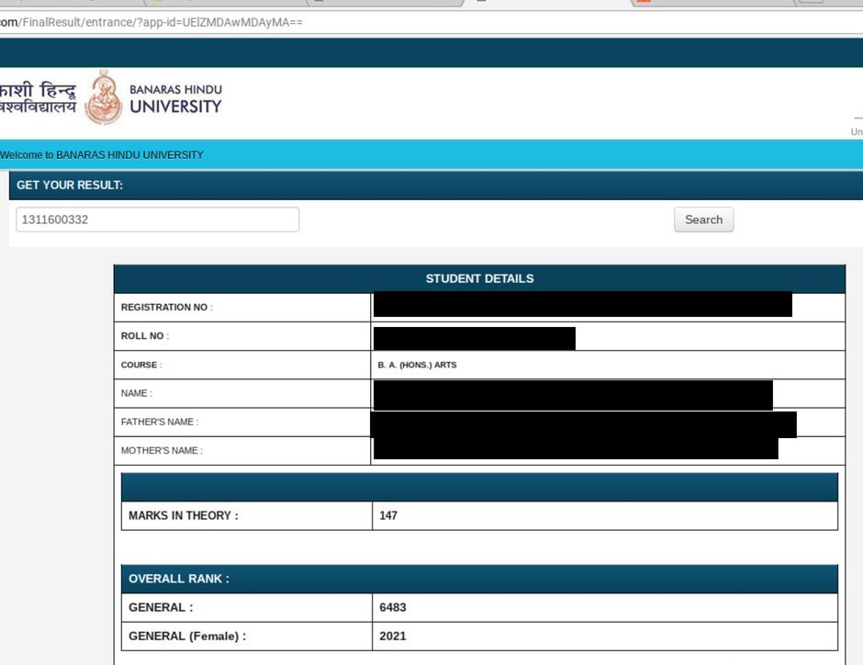Click the Hindi university name text
The image size is (863, 665).
(x=38, y=98)
